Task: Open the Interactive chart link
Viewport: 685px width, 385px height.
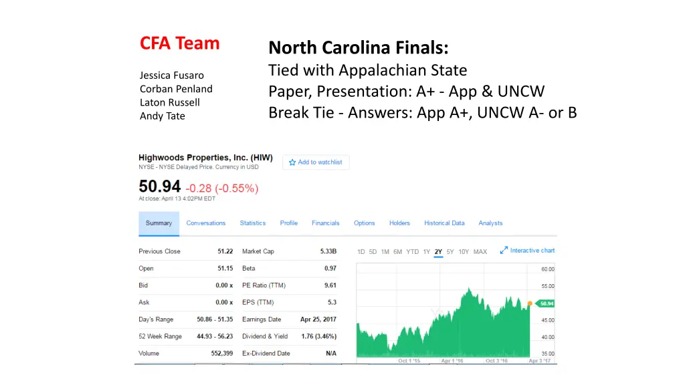Action: [532, 251]
